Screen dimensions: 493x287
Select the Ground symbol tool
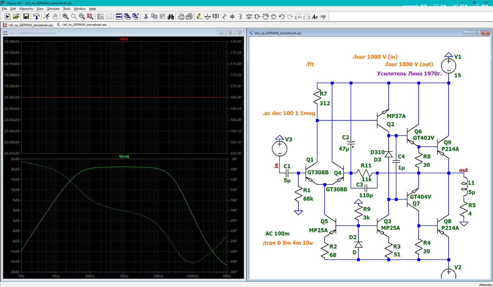(207, 17)
